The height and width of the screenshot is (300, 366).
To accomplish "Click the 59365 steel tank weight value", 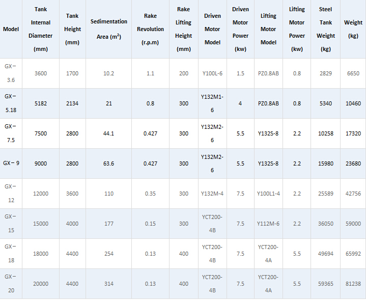I will tap(325, 284).
